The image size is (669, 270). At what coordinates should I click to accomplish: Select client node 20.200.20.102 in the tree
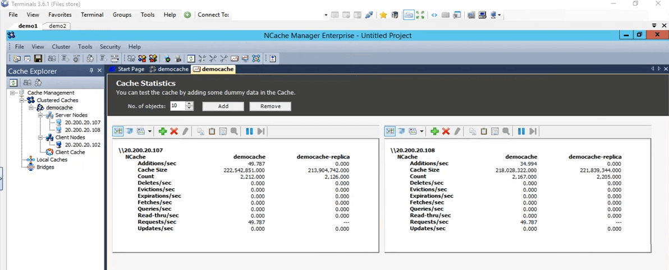(x=83, y=145)
